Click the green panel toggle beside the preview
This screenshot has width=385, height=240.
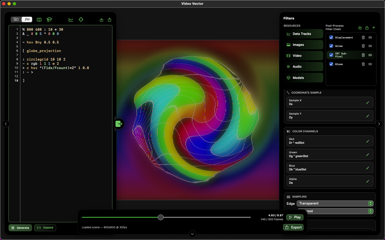tap(119, 124)
